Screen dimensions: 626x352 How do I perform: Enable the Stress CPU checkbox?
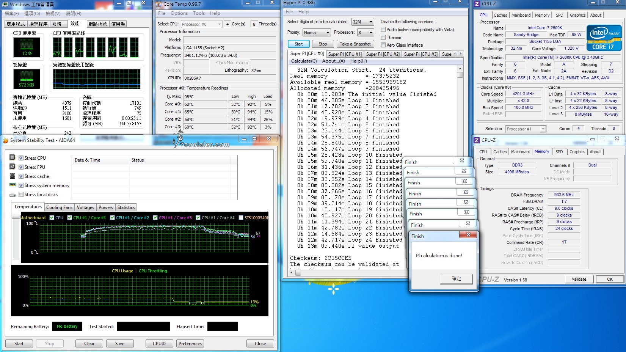pos(21,158)
